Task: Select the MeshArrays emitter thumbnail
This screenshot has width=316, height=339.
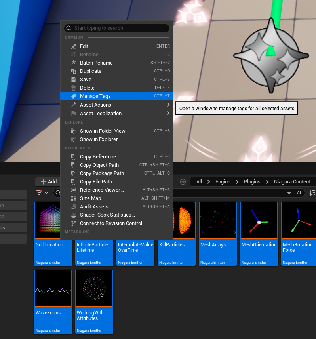Action: (x=218, y=220)
